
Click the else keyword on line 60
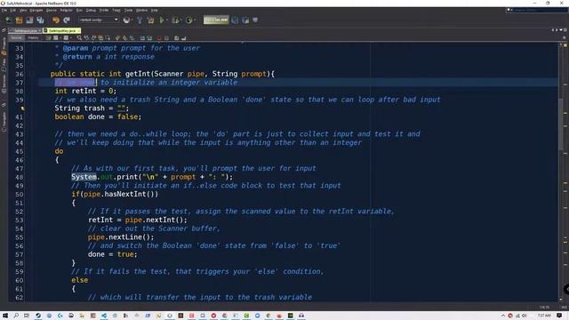[x=79, y=280]
